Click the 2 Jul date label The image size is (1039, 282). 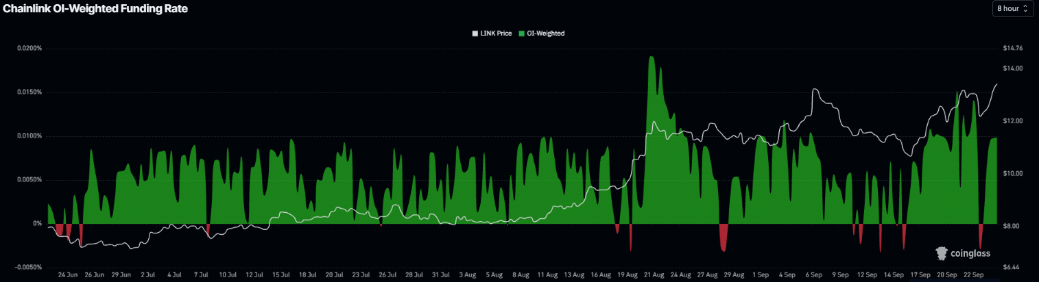[x=147, y=274]
